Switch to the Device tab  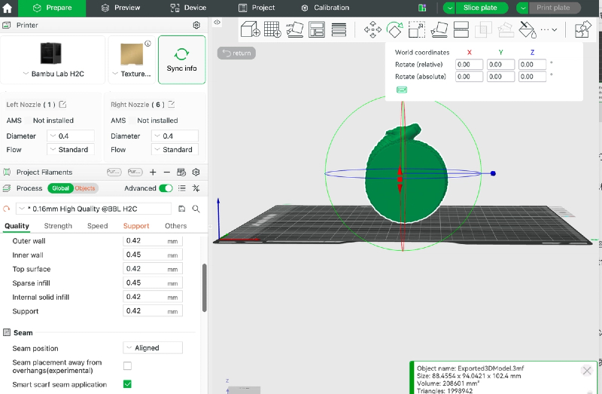click(188, 8)
